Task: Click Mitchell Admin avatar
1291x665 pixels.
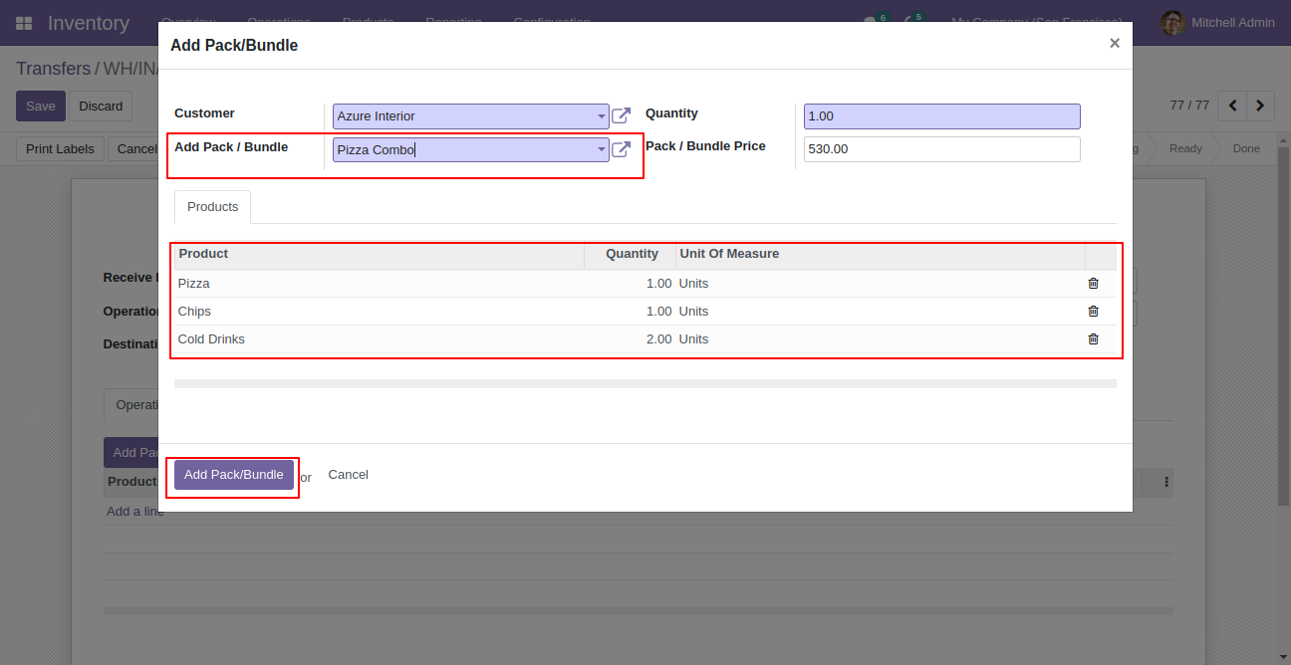Action: click(1172, 23)
